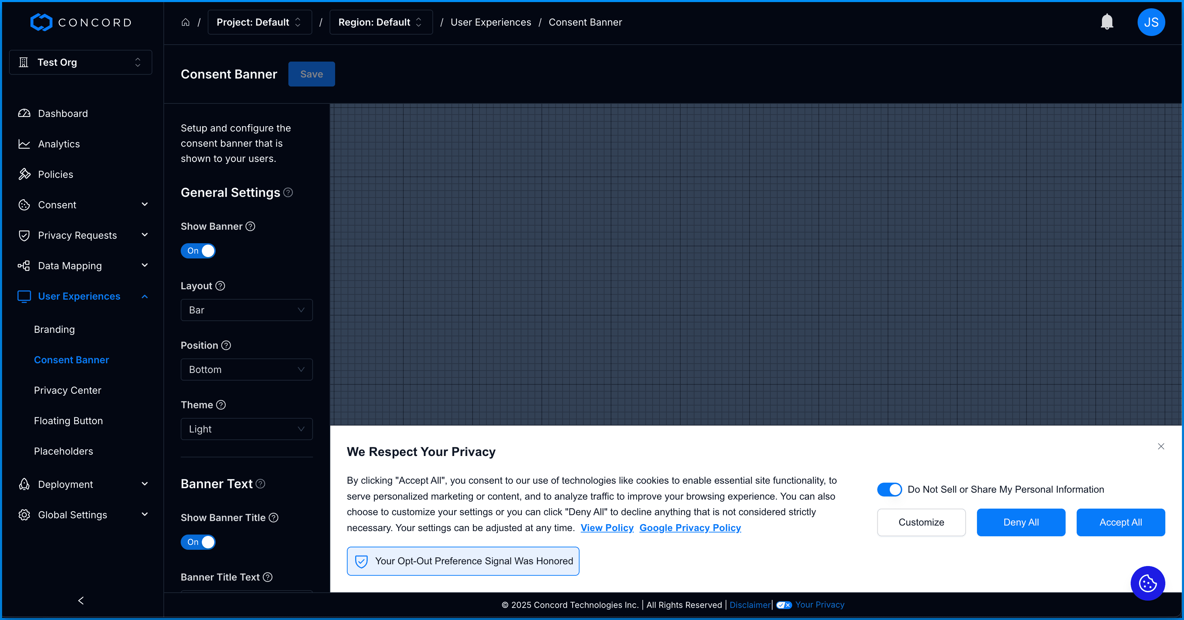
Task: Click the Accept All button
Action: click(1120, 522)
